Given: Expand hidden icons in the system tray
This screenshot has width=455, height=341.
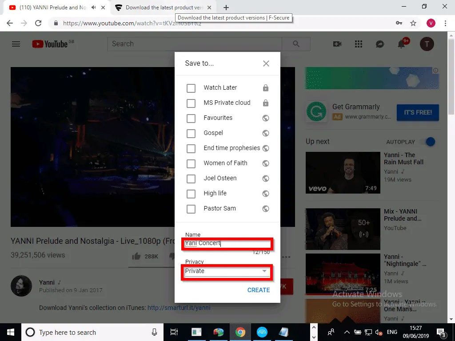Looking at the screenshot, I should (347, 332).
